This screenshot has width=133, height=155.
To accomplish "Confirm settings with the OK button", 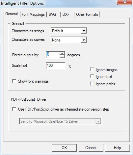I will pyautogui.click(x=64, y=148).
